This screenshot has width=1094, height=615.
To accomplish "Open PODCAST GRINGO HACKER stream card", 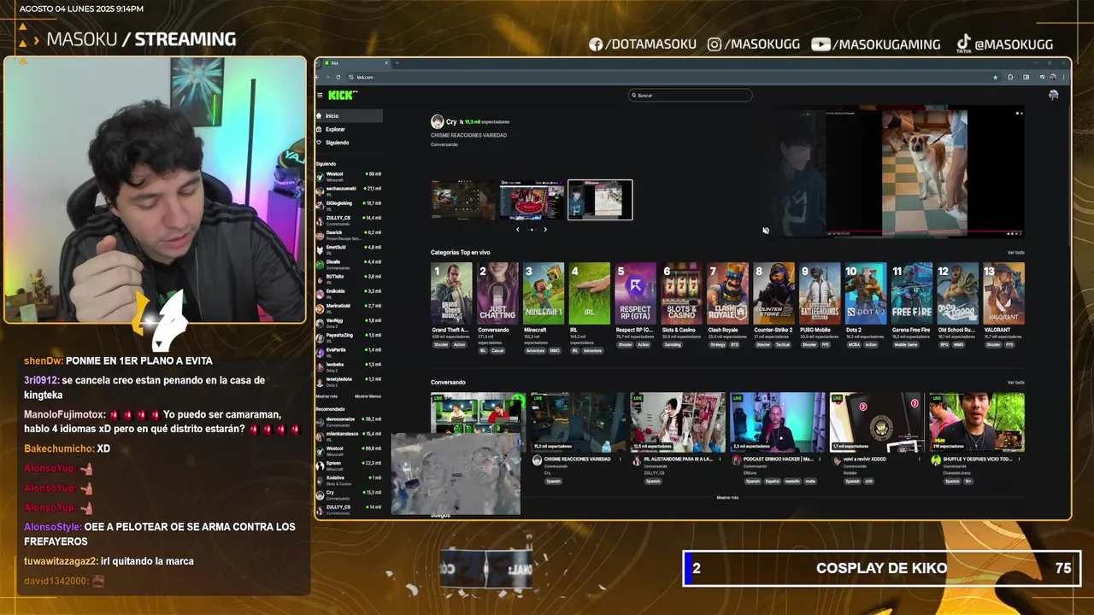I will 778,423.
